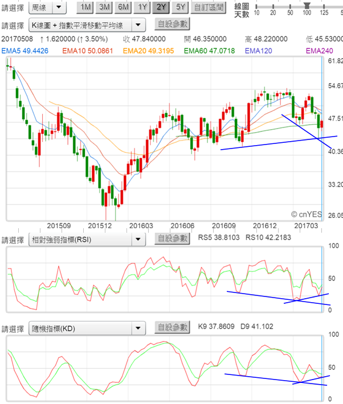This screenshot has width=343, height=404.
Task: Select the 3M time range
Action: [104, 7]
